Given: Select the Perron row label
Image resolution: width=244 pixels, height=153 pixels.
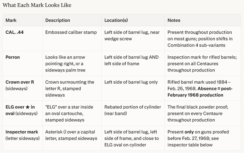Looking at the screenshot, I should [13, 57].
